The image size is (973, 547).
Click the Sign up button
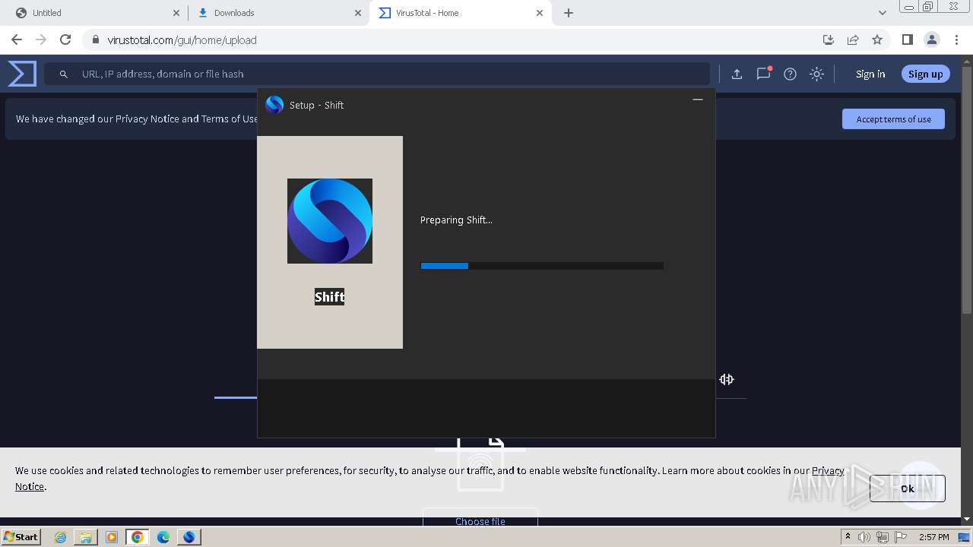point(925,74)
